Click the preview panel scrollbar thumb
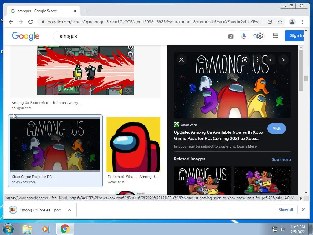The width and height of the screenshot is (313, 235). click(x=301, y=70)
